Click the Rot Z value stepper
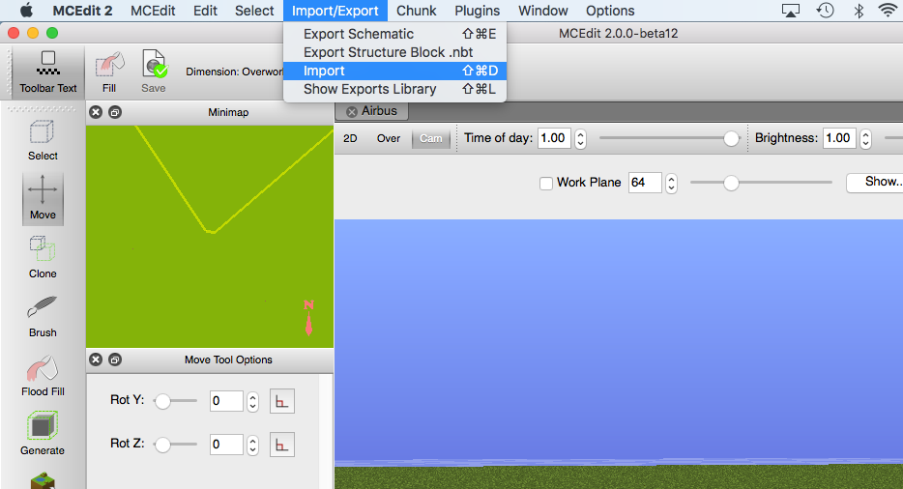Screen dimensions: 903x489 252,445
